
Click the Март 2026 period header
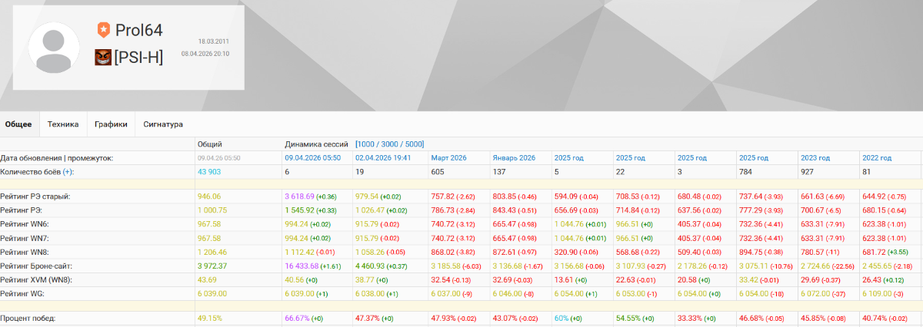click(448, 158)
